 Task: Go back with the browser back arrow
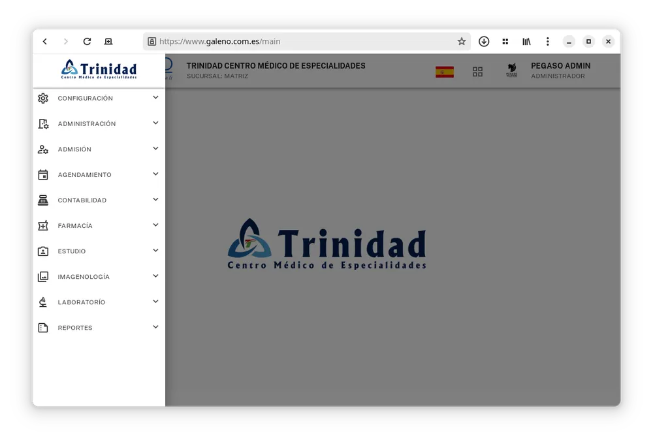[45, 41]
